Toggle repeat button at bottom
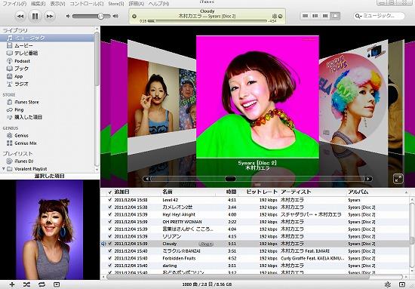The height and width of the screenshot is (289, 415). pyautogui.click(x=41, y=284)
